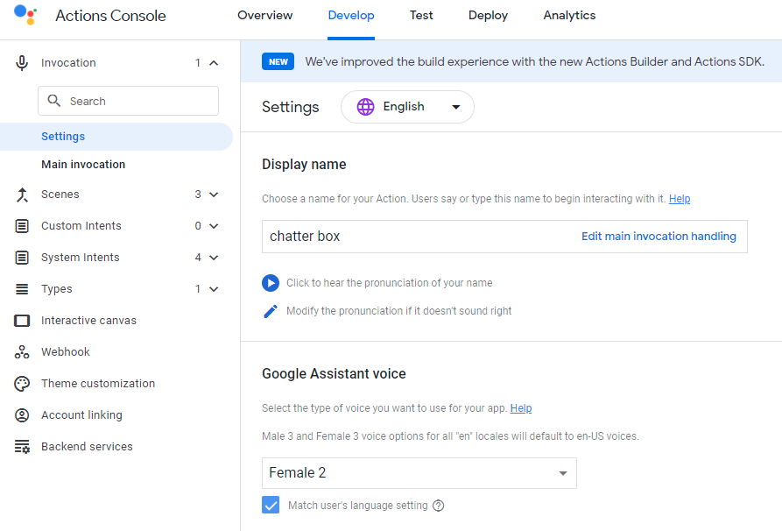Open the English language selector

click(x=406, y=106)
